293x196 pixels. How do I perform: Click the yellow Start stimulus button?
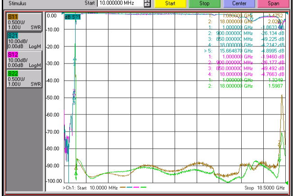(x=170, y=4)
